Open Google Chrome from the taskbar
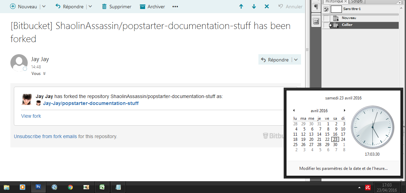Image resolution: width=406 pixels, height=193 pixels. (70, 187)
